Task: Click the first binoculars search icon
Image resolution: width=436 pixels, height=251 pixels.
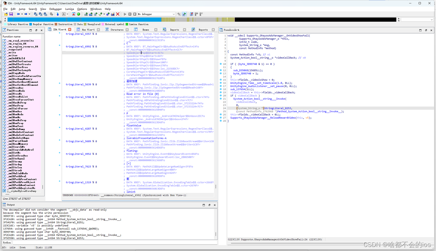Action: tap(35, 14)
